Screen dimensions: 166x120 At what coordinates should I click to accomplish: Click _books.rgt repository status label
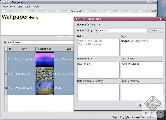[133, 117]
